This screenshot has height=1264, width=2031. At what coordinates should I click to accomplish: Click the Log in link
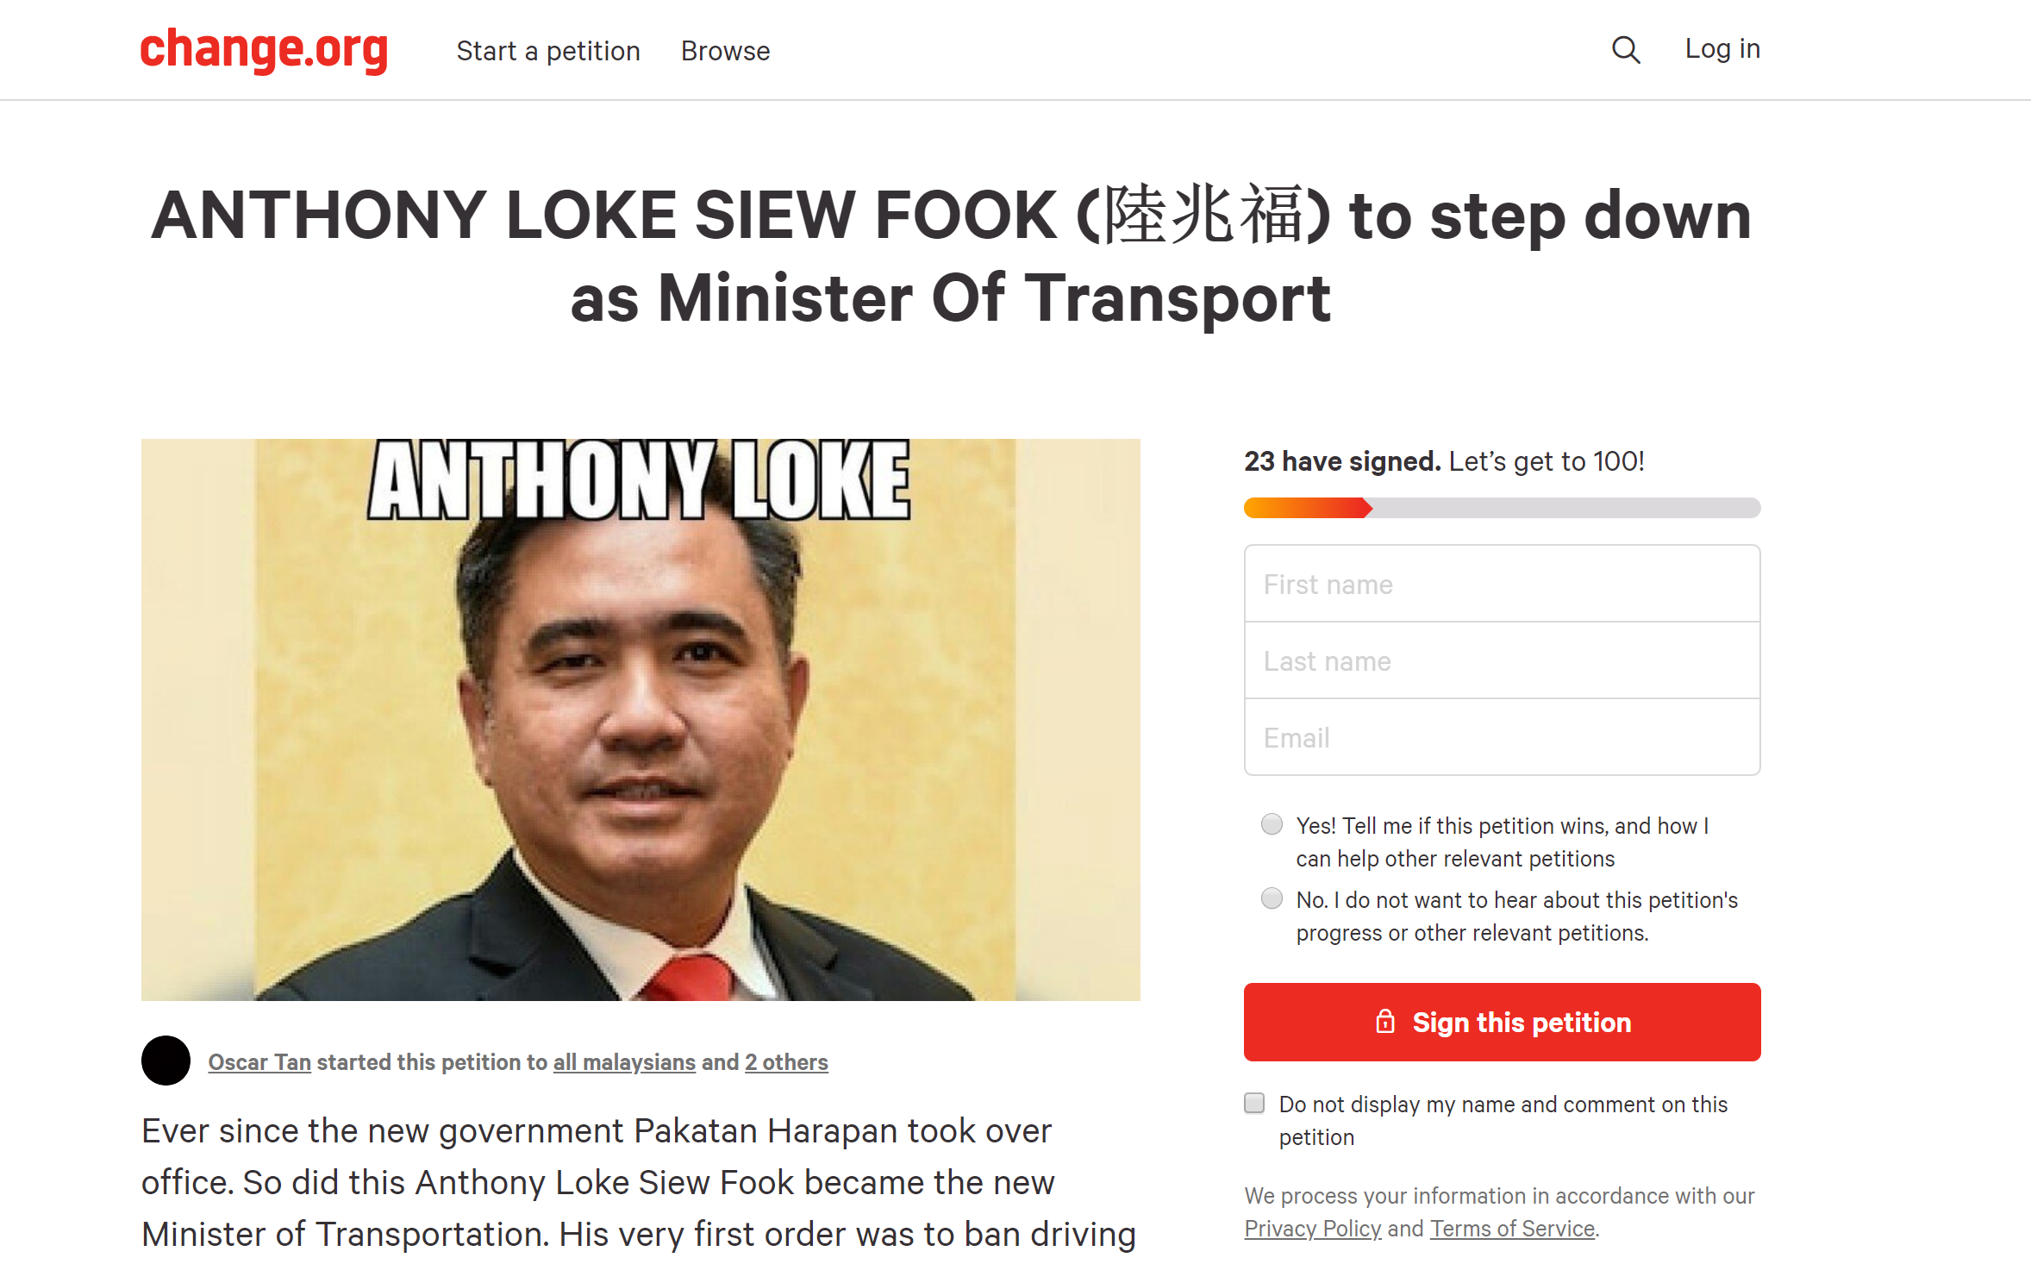coord(1722,49)
